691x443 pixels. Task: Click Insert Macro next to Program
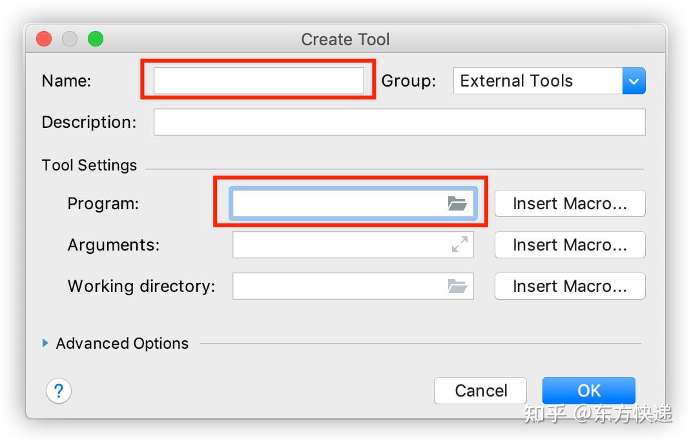click(570, 203)
